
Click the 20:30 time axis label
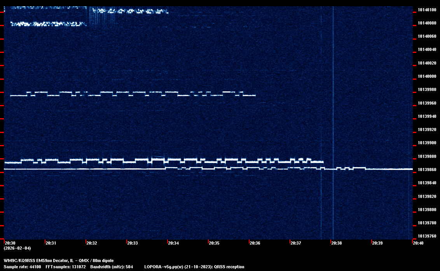(x=10, y=243)
